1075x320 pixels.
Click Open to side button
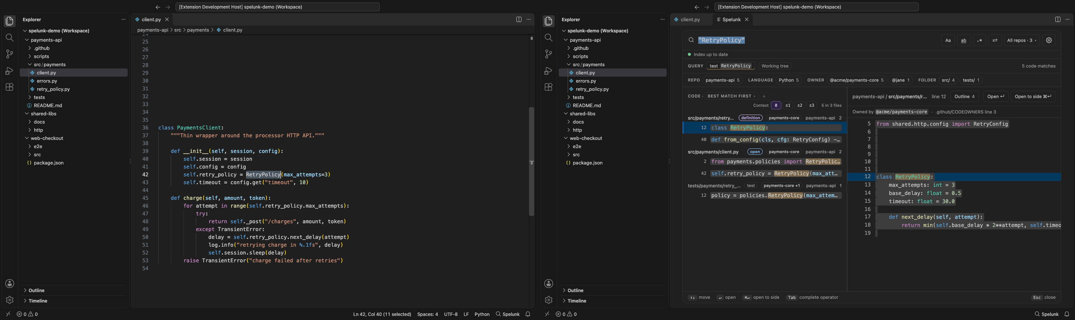(x=1033, y=97)
